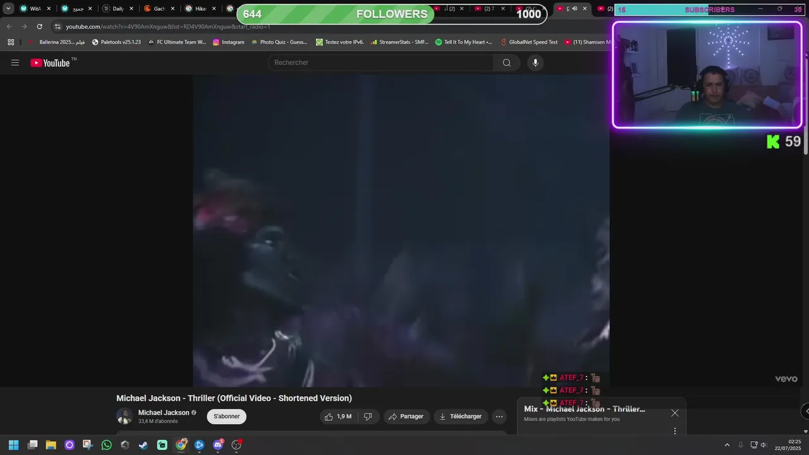Open the Windows Start menu
The image size is (809, 455).
point(13,445)
